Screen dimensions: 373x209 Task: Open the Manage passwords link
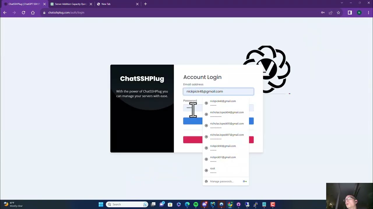coord(221,181)
